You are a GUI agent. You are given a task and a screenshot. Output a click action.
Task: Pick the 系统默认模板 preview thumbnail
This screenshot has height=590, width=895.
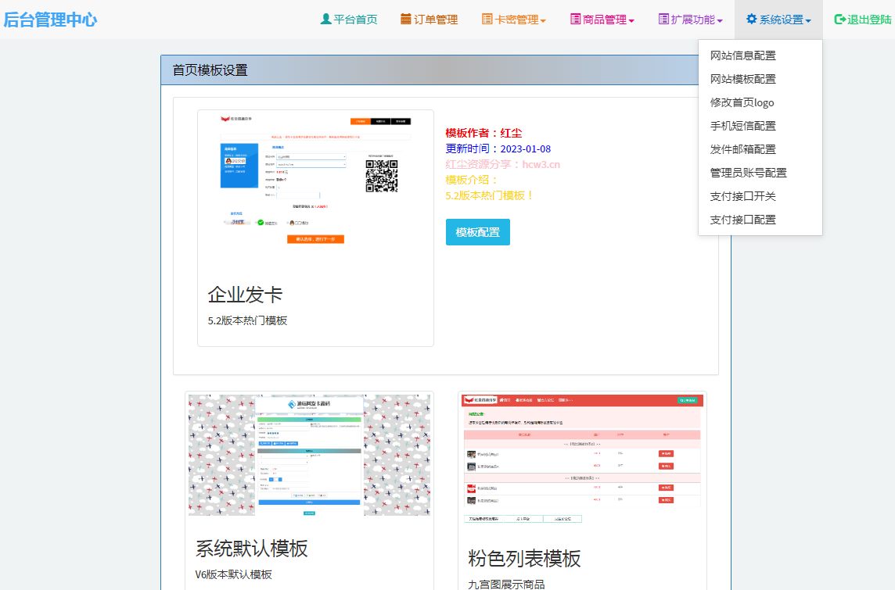[309, 455]
